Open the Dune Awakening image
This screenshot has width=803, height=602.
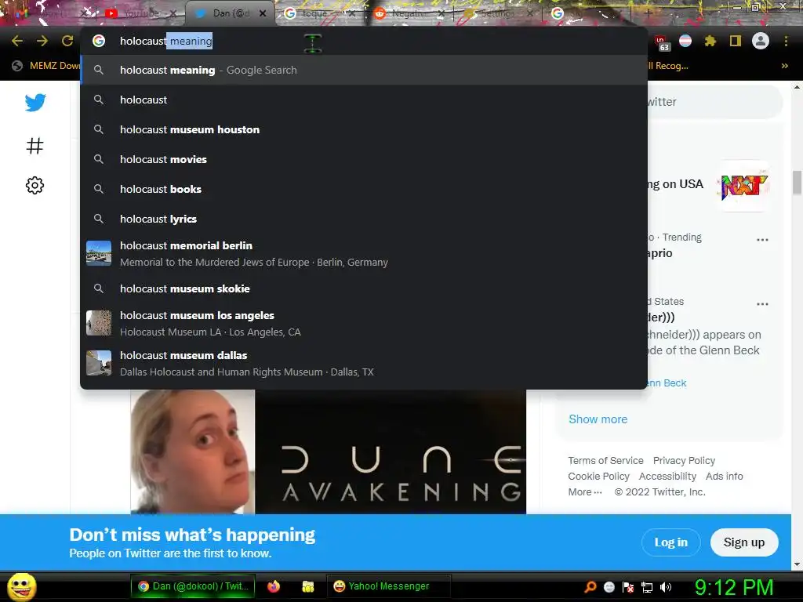coord(391,452)
